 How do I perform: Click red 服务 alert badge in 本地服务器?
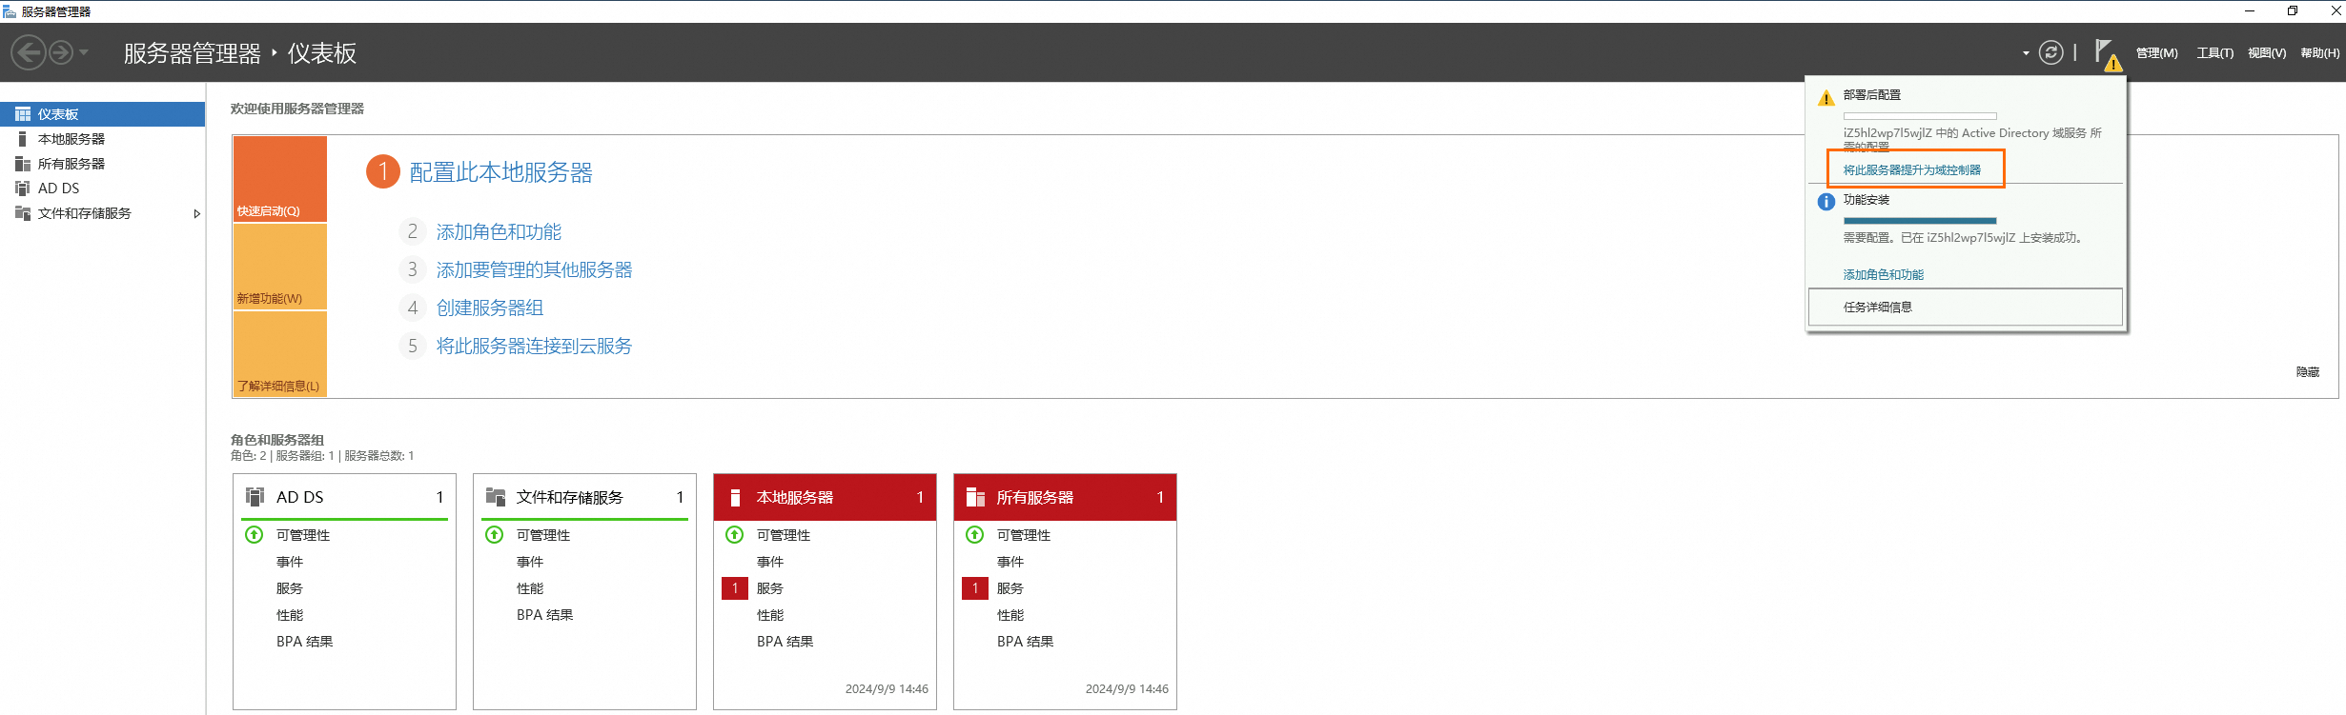[735, 588]
